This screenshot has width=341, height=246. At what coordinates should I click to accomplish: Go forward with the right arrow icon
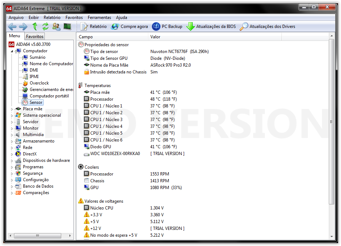click(23, 27)
